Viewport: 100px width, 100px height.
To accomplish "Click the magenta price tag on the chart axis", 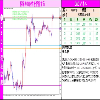I will click(x=60, y=85).
